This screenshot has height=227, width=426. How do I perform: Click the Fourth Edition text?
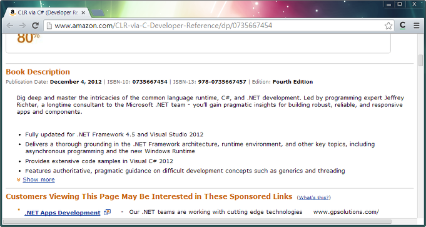click(293, 82)
